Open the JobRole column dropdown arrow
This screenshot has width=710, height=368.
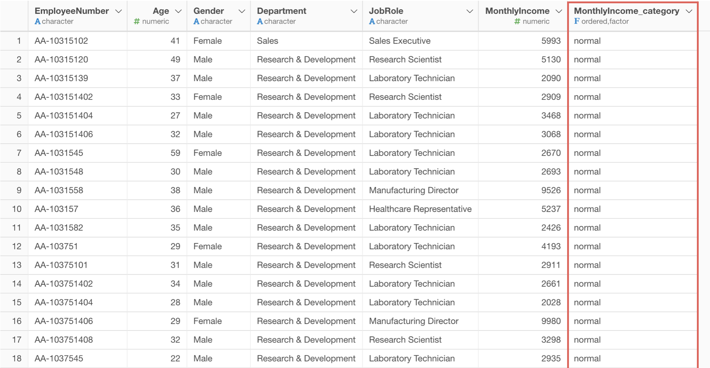[x=470, y=11]
